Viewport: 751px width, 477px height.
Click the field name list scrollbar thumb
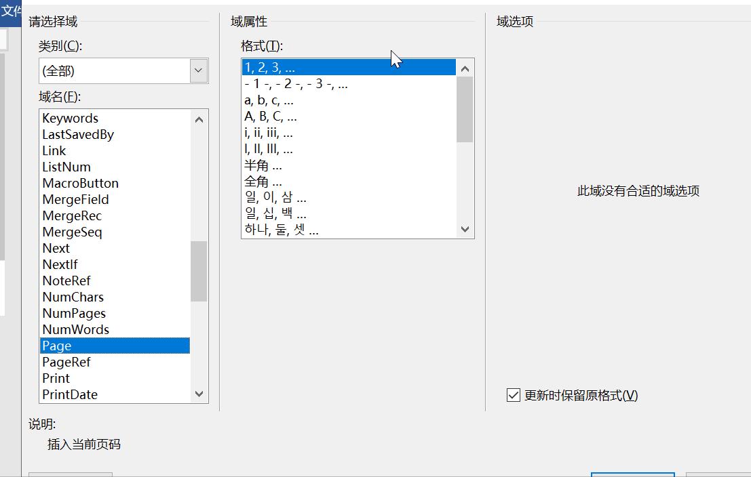(199, 271)
